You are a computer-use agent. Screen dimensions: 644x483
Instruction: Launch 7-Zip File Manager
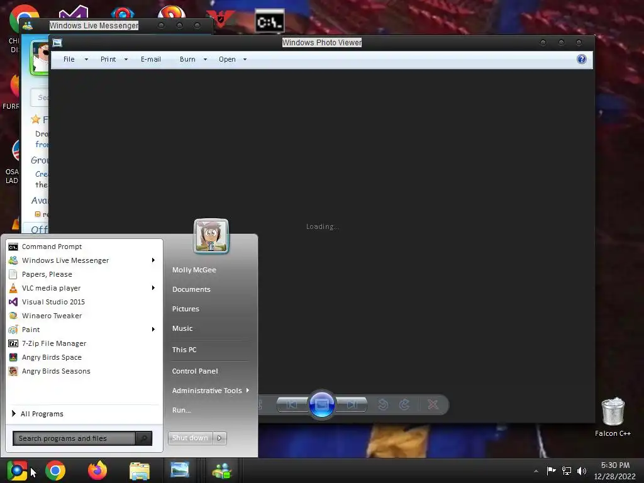point(84,343)
